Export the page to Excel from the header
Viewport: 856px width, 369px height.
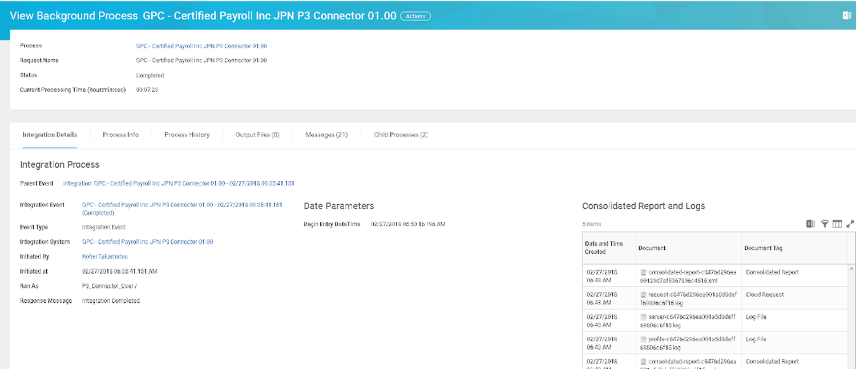pos(847,15)
